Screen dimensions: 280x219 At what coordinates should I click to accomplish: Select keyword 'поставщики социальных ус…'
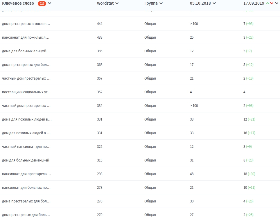(26, 92)
